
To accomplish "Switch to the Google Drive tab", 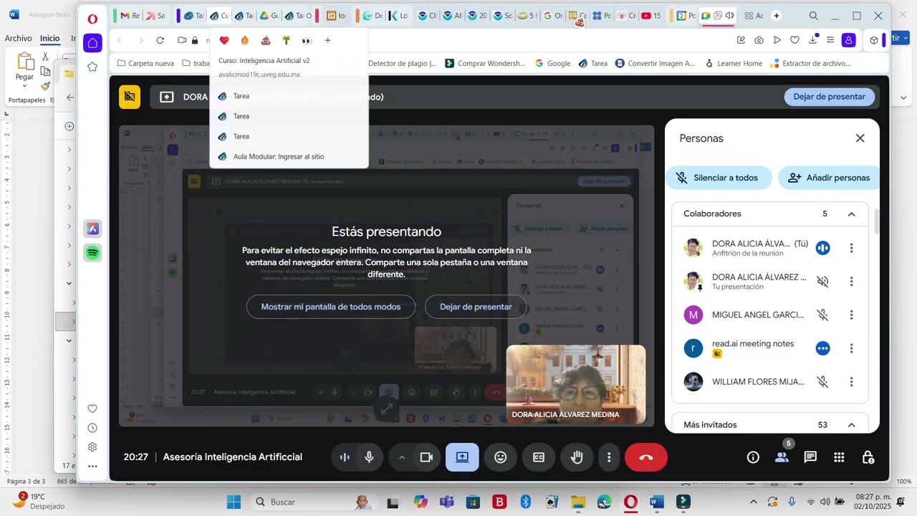I will (x=269, y=16).
